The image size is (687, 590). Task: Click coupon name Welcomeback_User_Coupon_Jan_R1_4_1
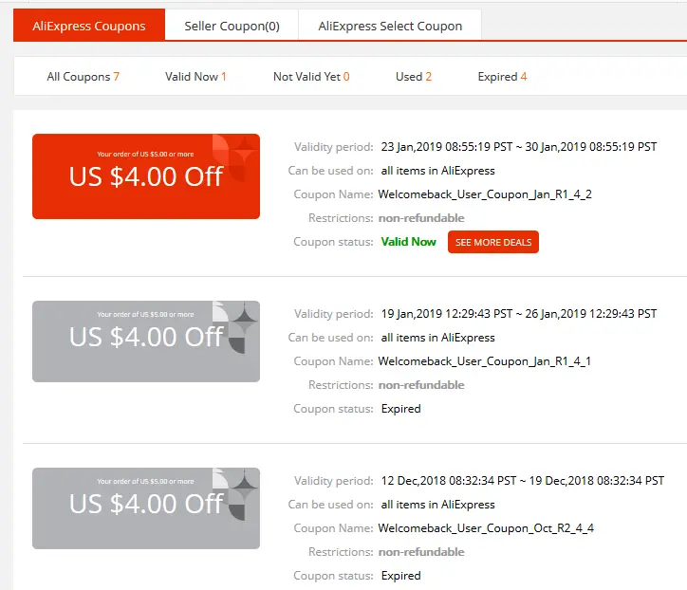[x=485, y=360]
